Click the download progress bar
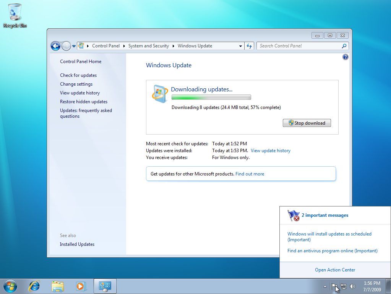The width and height of the screenshot is (391, 294). coord(211,97)
